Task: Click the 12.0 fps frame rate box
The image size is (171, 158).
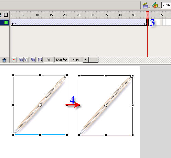Action: tap(62, 60)
